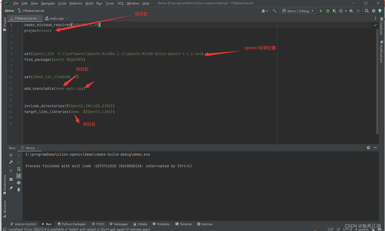Change indentation via 4 spaces status item
Image resolution: width=385 pixels, height=231 pixels.
[x=362, y=229]
